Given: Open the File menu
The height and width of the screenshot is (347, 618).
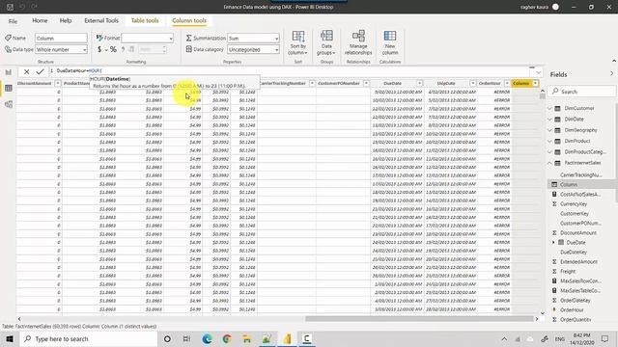Looking at the screenshot, I should [13, 21].
